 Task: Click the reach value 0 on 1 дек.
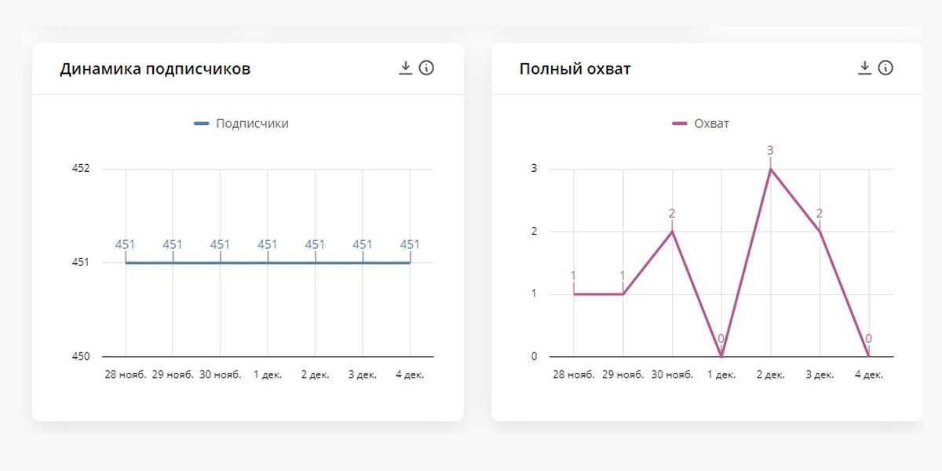[x=721, y=339]
